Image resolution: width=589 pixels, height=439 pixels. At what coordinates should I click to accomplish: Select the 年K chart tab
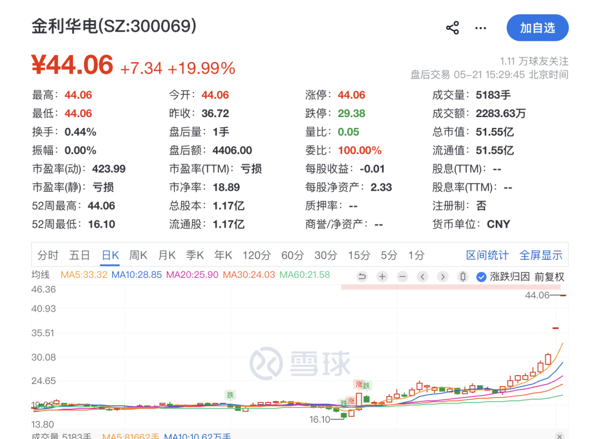click(223, 255)
